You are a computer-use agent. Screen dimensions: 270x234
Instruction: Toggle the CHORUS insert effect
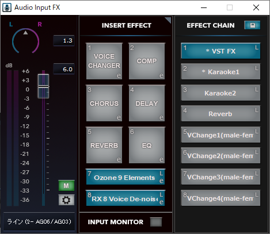tap(104, 103)
